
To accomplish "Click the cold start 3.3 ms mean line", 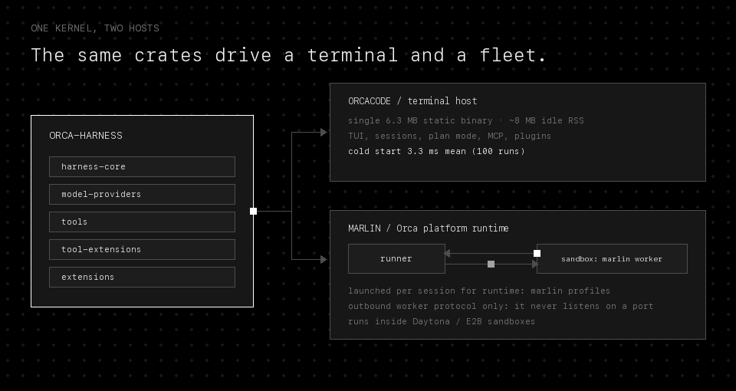I will click(436, 151).
